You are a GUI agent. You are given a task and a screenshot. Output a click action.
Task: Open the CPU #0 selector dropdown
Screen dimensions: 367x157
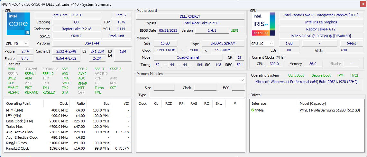click(x=17, y=43)
